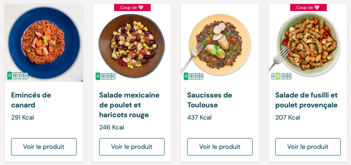Follow the Saucisses de Toulouse title link

point(209,100)
